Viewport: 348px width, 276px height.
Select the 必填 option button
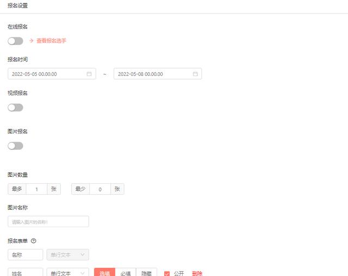coord(126,273)
